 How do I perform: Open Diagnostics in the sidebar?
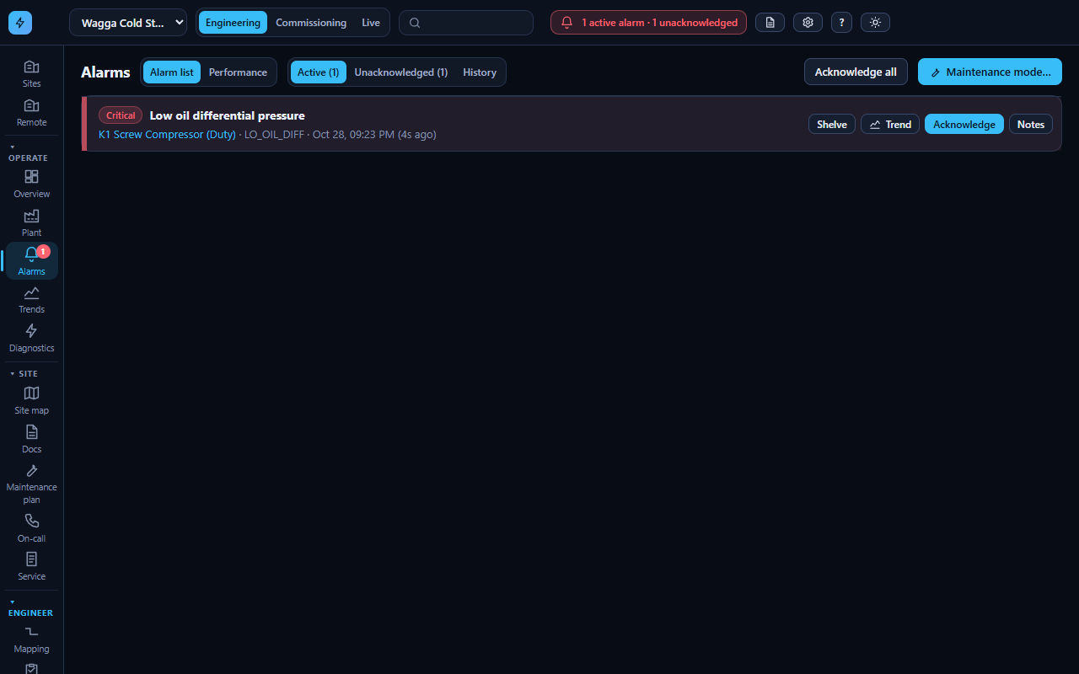(x=31, y=338)
